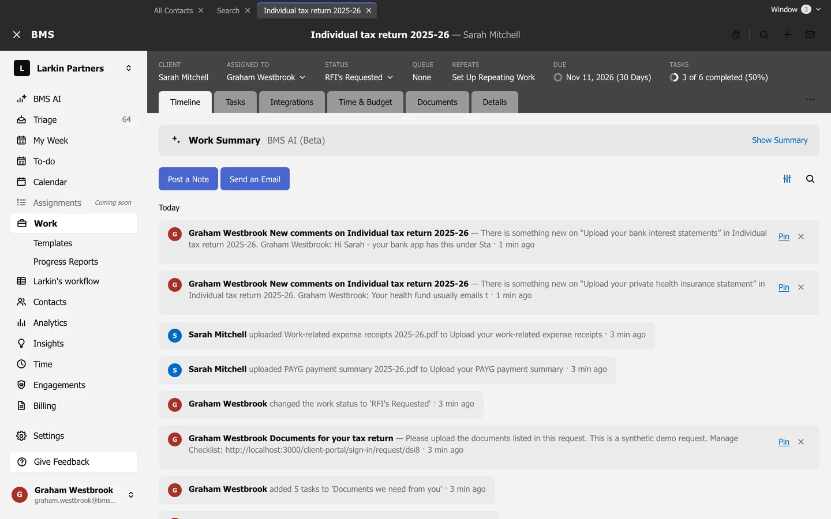Dismiss the Documents for your tax return entry

(x=801, y=442)
